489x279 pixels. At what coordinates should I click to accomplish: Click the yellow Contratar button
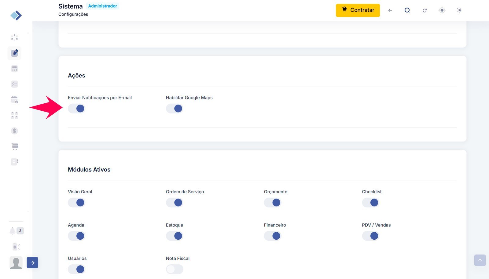tap(358, 10)
